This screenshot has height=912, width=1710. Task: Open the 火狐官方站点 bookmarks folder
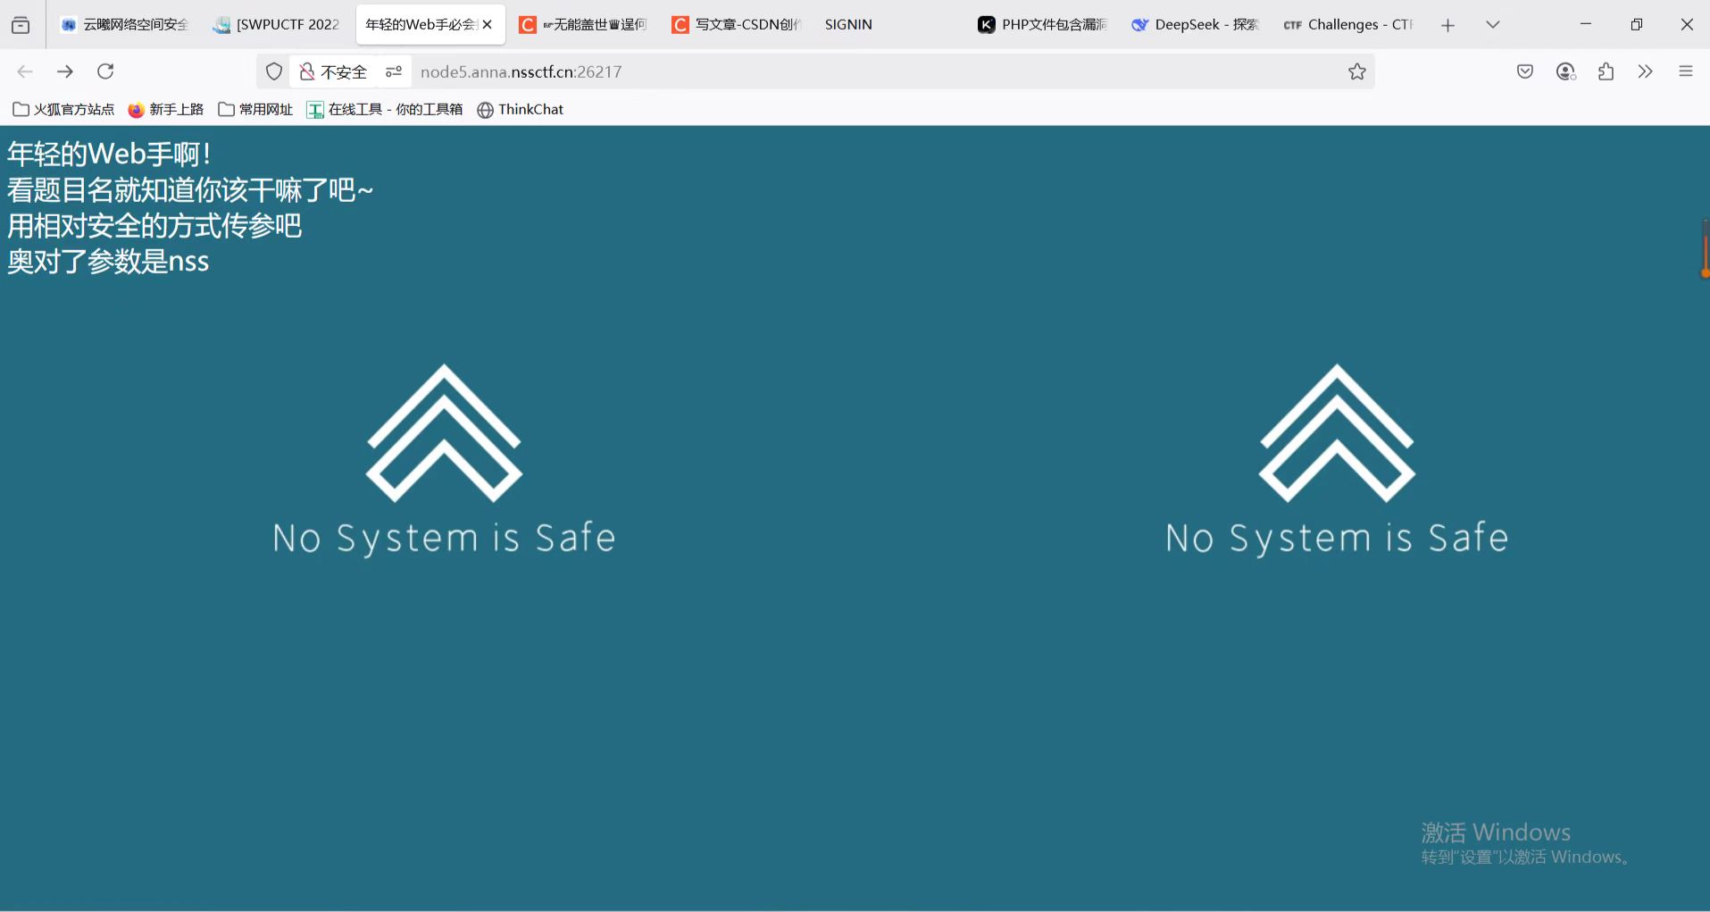pos(63,109)
